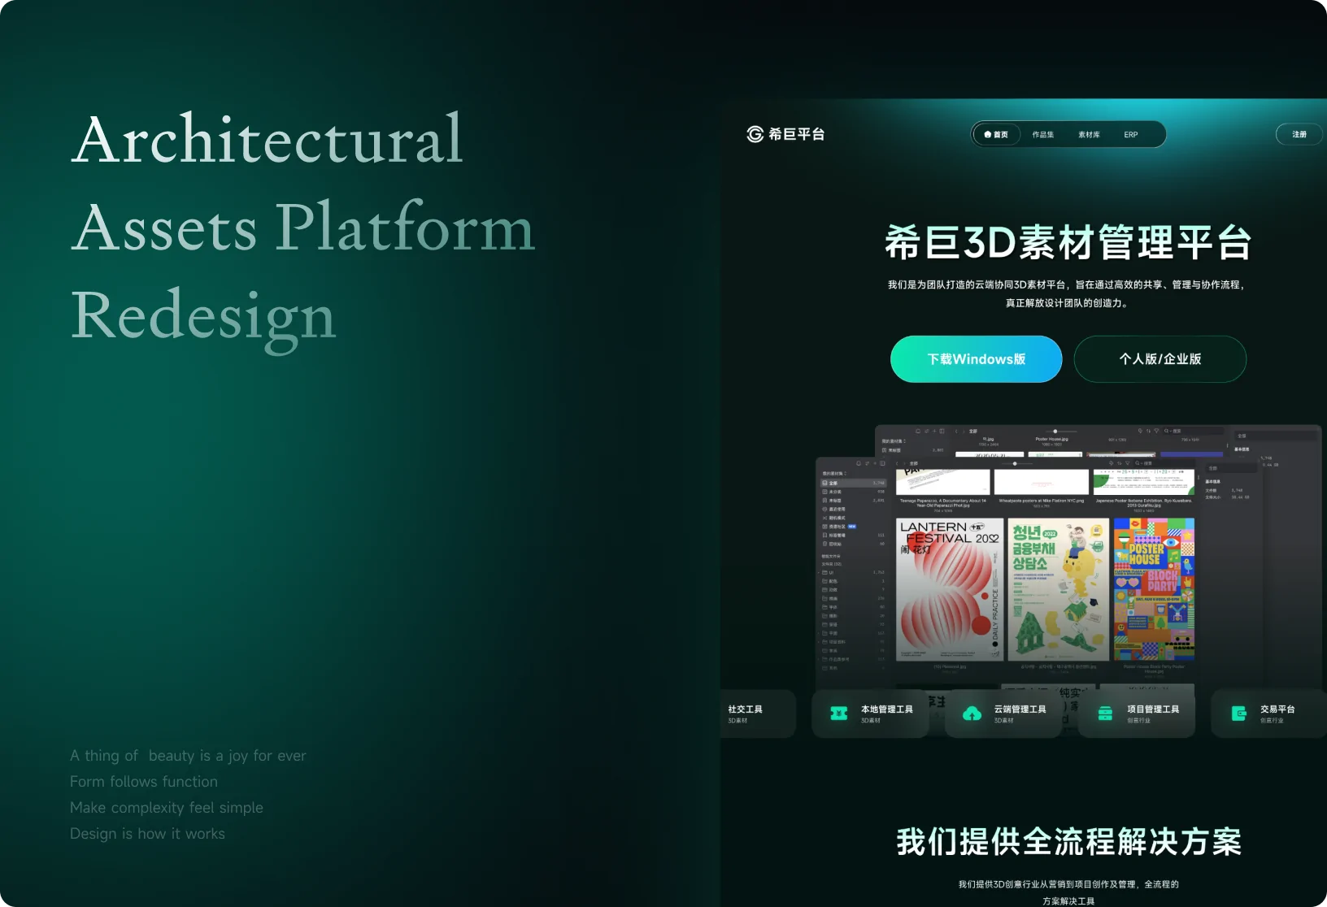Click the 注册 button
Viewport: 1327px width, 907px height.
[x=1299, y=134]
